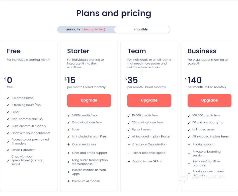This screenshot has height=196, width=238.
Task: Switch billing to annually
Action: [73, 29]
